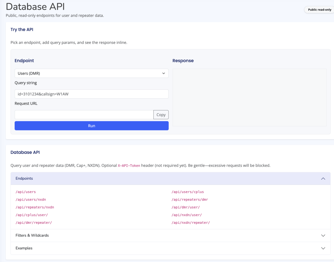Click the Query string input field
This screenshot has width=334, height=262.
point(91,94)
